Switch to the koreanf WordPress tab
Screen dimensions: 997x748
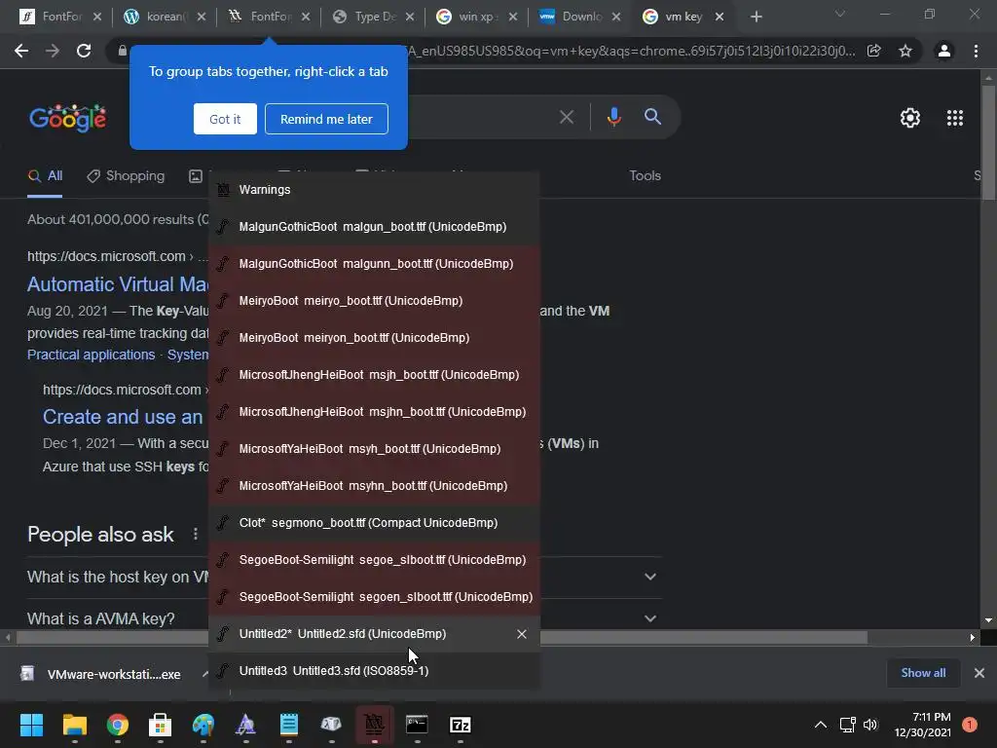point(164,17)
